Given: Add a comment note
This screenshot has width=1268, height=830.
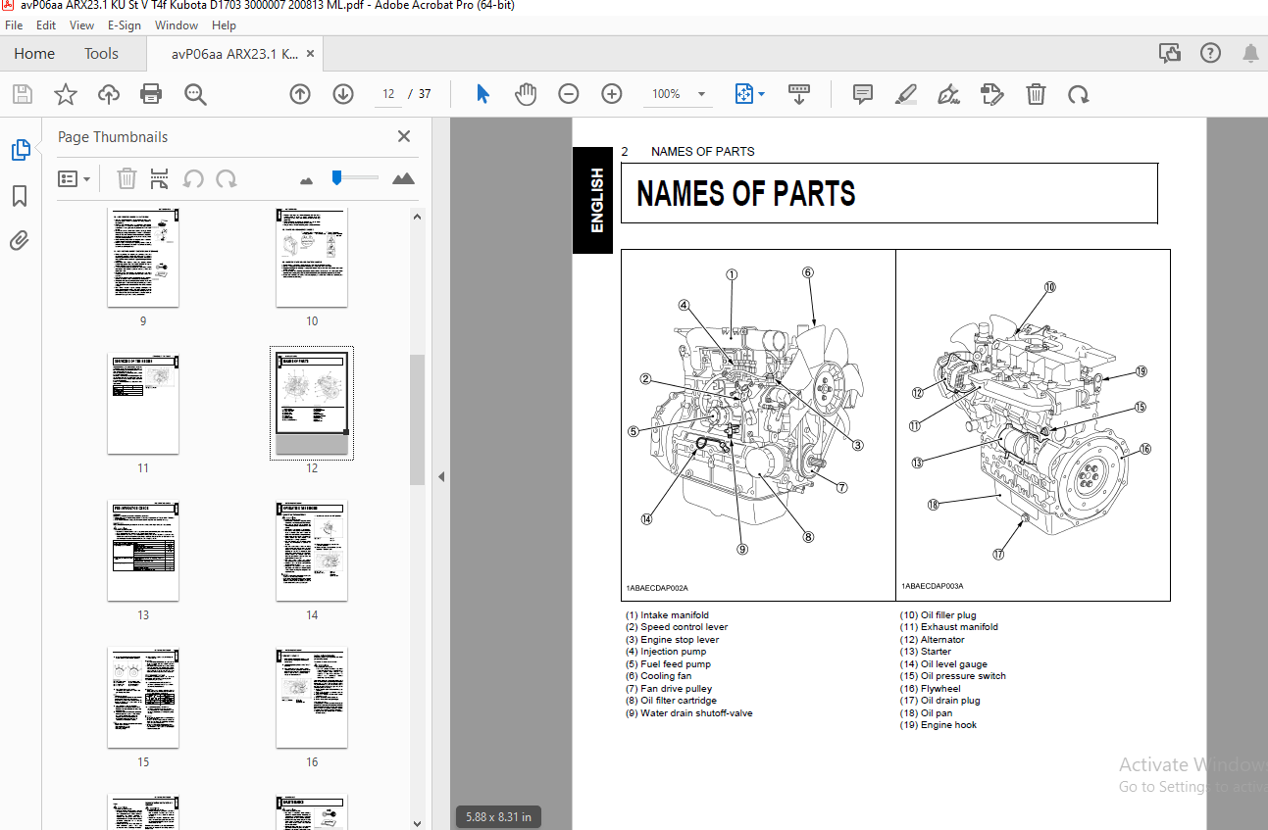Looking at the screenshot, I should tap(863, 94).
